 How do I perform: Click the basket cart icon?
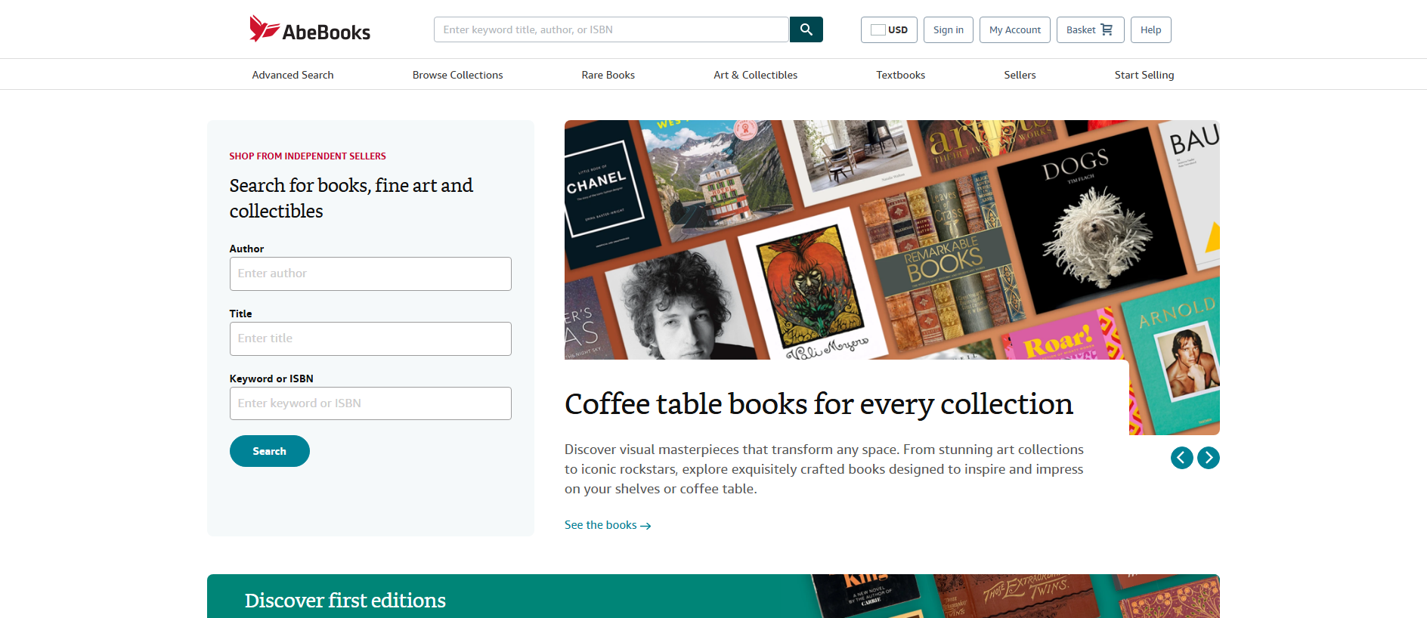click(1107, 29)
